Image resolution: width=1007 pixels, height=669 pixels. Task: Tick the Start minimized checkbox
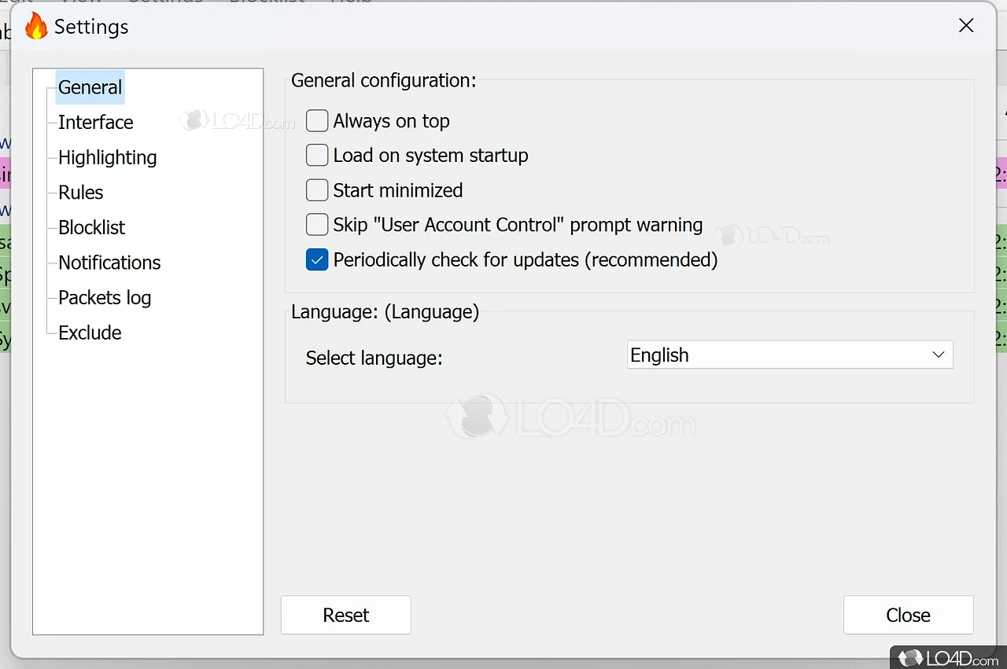click(x=317, y=190)
